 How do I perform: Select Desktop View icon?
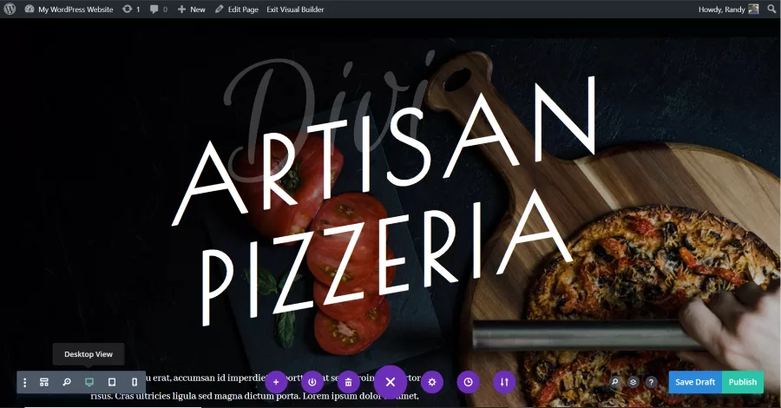click(x=89, y=382)
